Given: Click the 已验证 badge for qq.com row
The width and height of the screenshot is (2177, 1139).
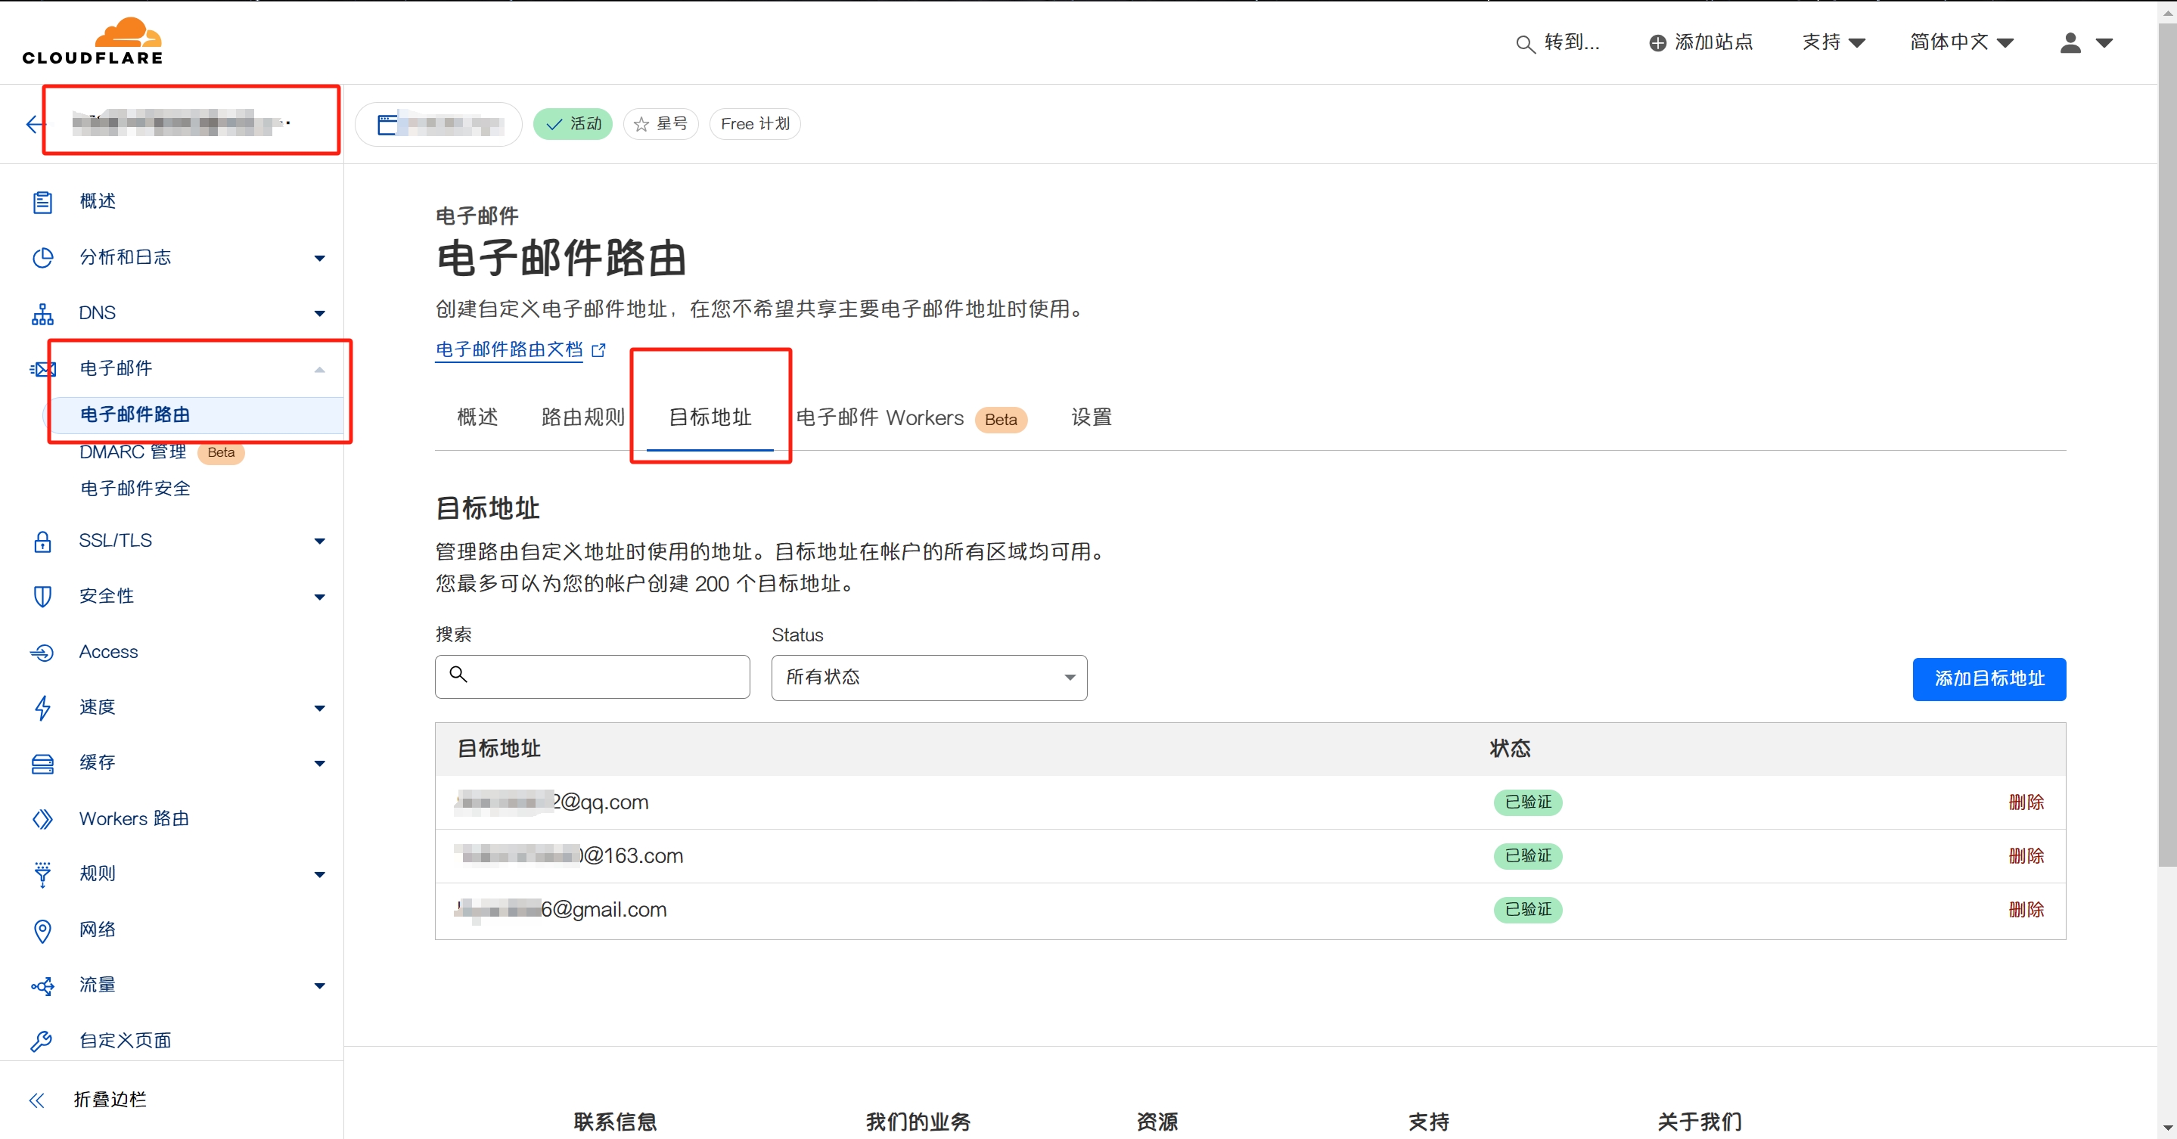Looking at the screenshot, I should (1528, 802).
